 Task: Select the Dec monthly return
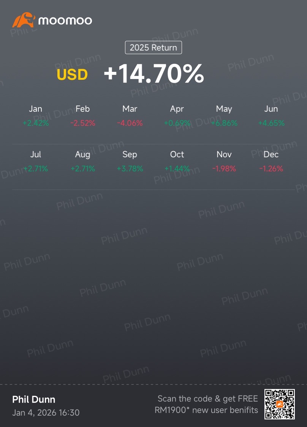[x=271, y=161]
